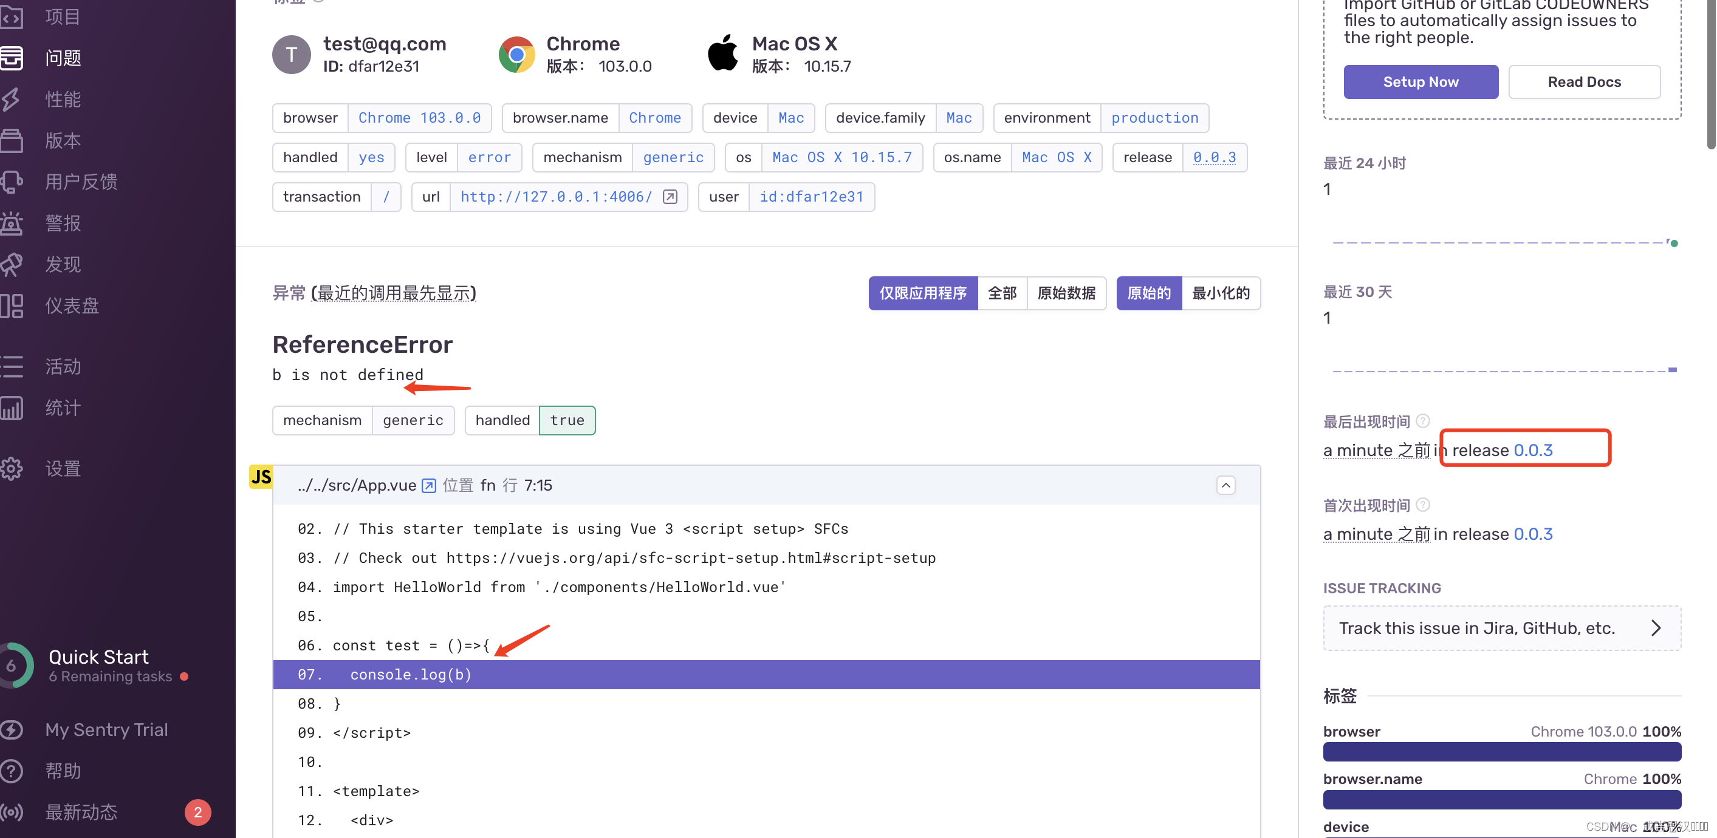Open the Discover (发现) telescope icon

(12, 265)
